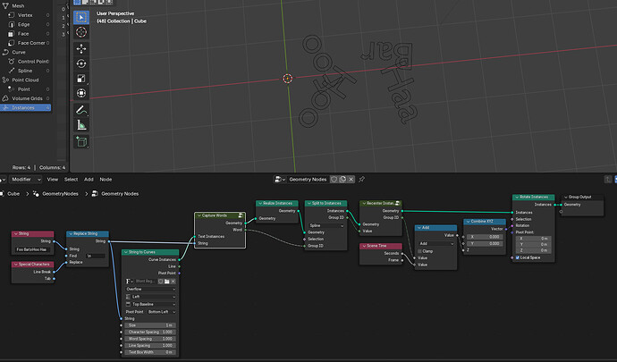Click the String node text input field
The height and width of the screenshot is (362, 617).
pos(33,249)
